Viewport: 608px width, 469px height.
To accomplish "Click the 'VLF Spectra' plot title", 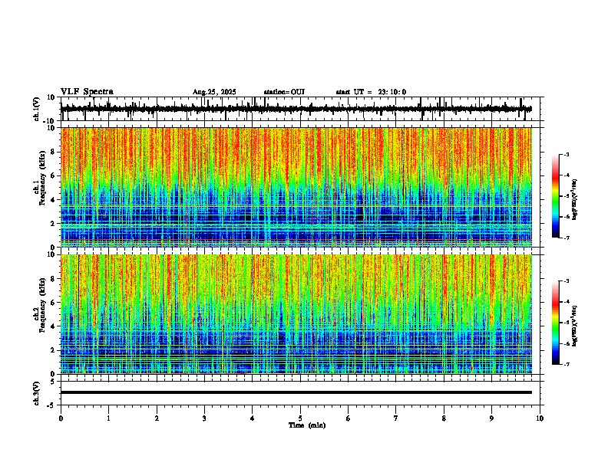I will (87, 92).
